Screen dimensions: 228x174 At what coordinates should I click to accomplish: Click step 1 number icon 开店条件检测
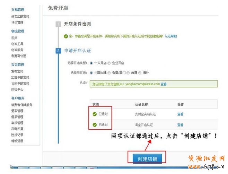[58, 24]
